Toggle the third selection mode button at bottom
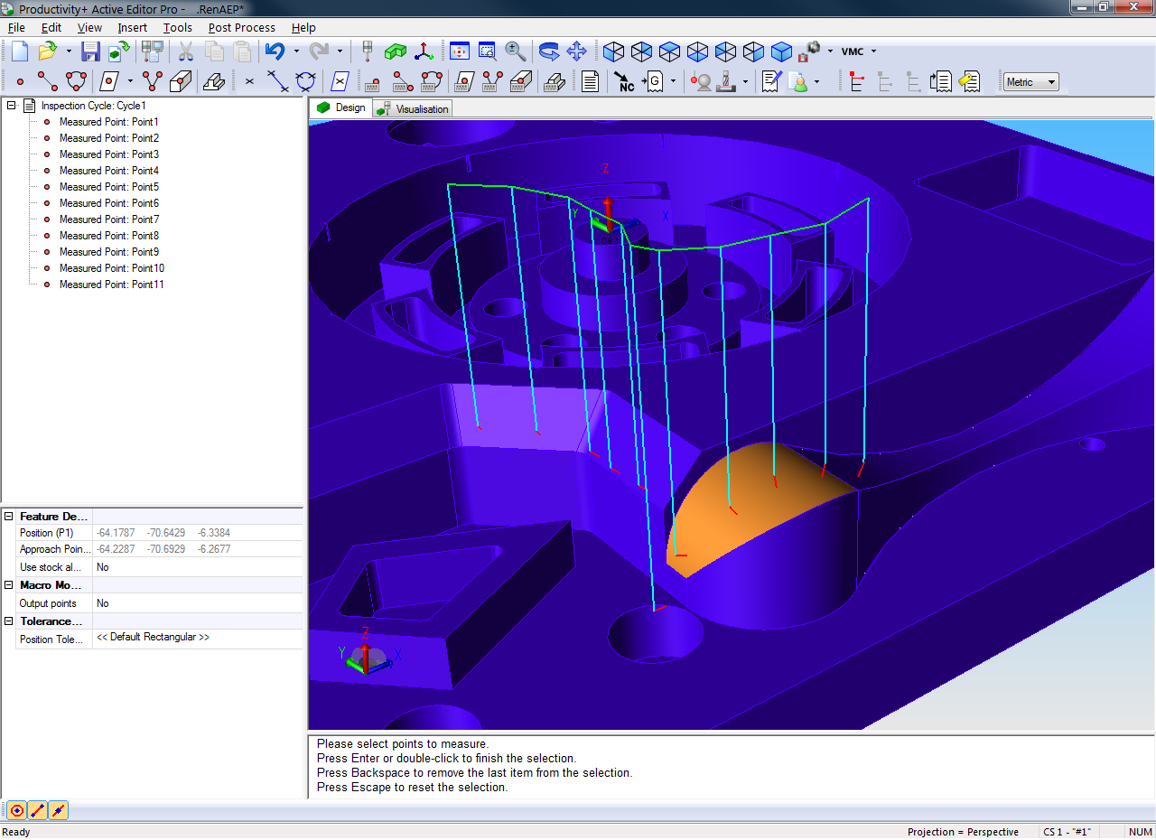 [58, 810]
